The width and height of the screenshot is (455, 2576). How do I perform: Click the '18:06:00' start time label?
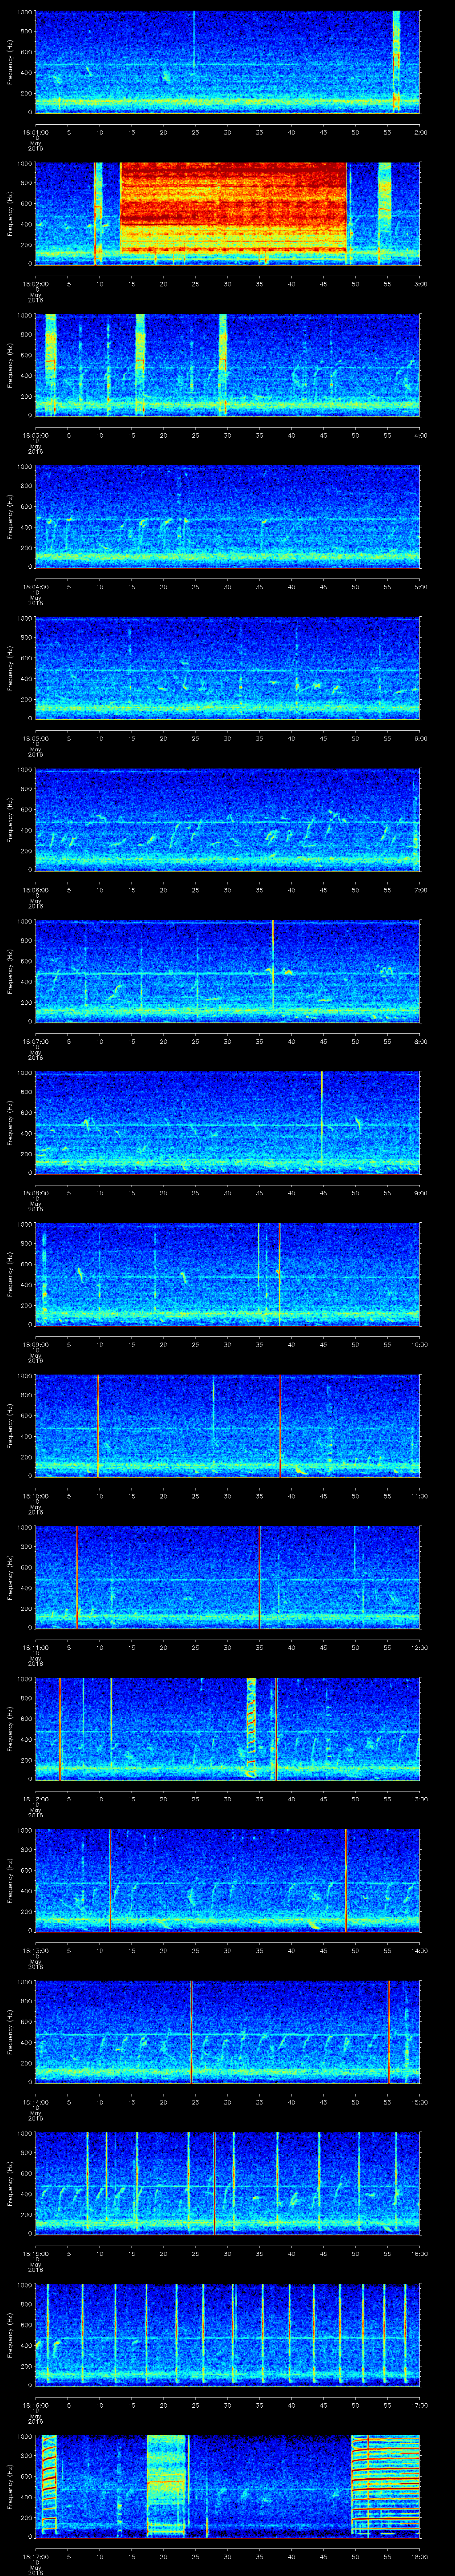pyautogui.click(x=36, y=890)
